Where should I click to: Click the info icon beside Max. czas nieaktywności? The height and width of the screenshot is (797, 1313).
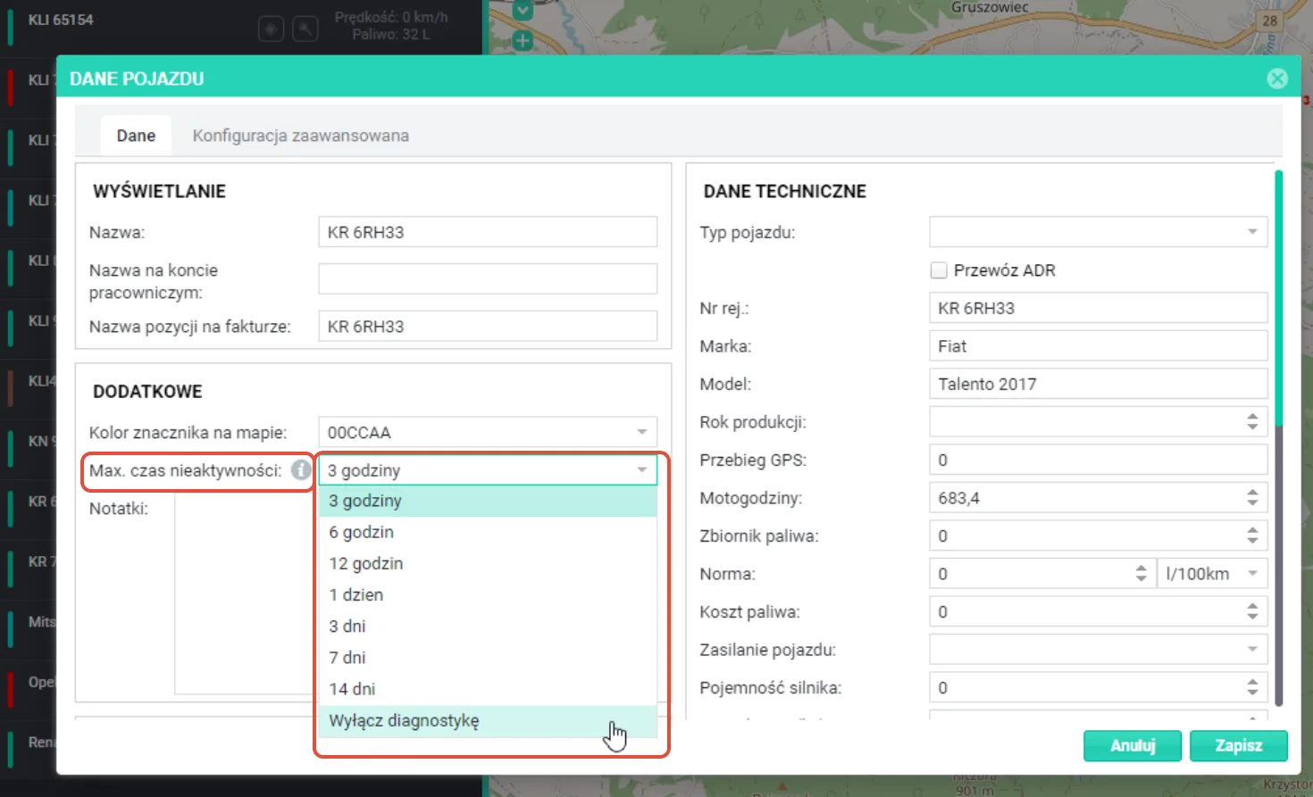(301, 469)
